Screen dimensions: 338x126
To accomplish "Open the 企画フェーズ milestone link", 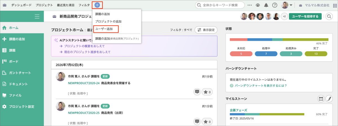I will click(238, 110).
